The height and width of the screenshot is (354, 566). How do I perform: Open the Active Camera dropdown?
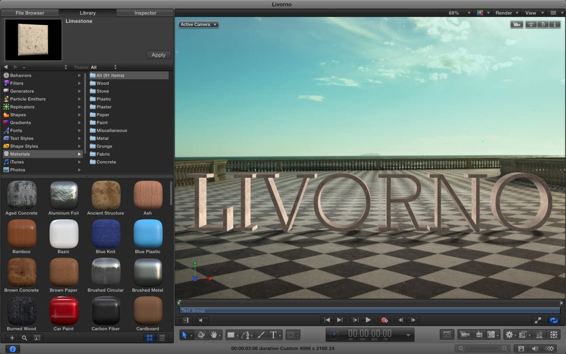pyautogui.click(x=198, y=24)
